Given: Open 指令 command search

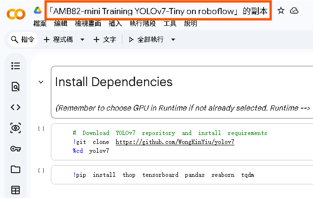Looking at the screenshot, I should click(23, 40).
